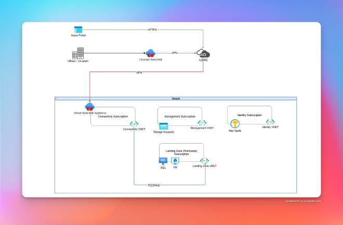The image size is (343, 225).
Task: Click the SQL database icon
Action: click(163, 161)
